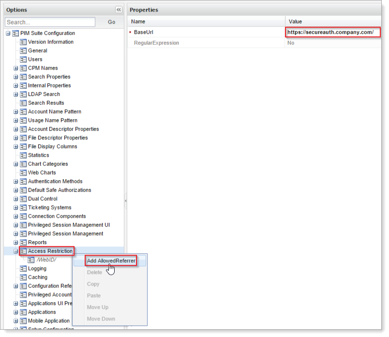The height and width of the screenshot is (337, 389).
Task: Click the Statistics node icon
Action: pos(23,155)
